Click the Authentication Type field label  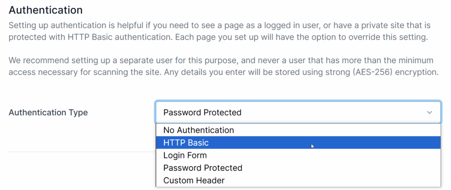point(48,113)
